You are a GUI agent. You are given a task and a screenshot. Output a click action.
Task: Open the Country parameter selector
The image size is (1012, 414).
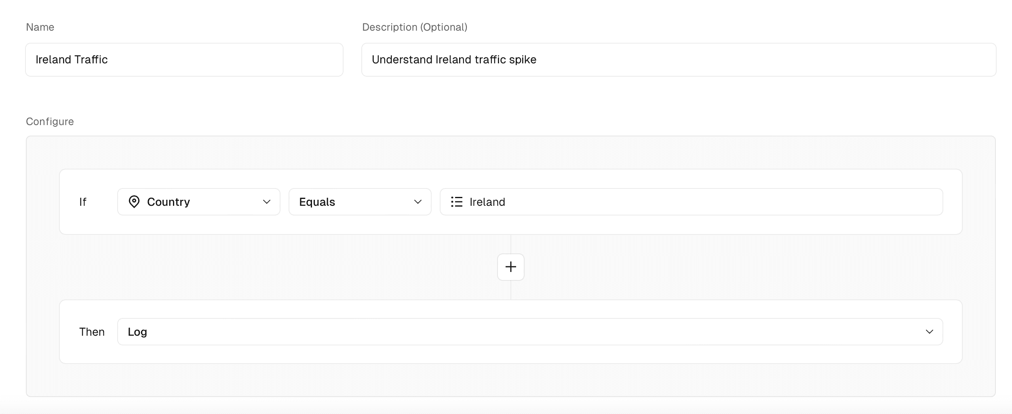coord(198,202)
